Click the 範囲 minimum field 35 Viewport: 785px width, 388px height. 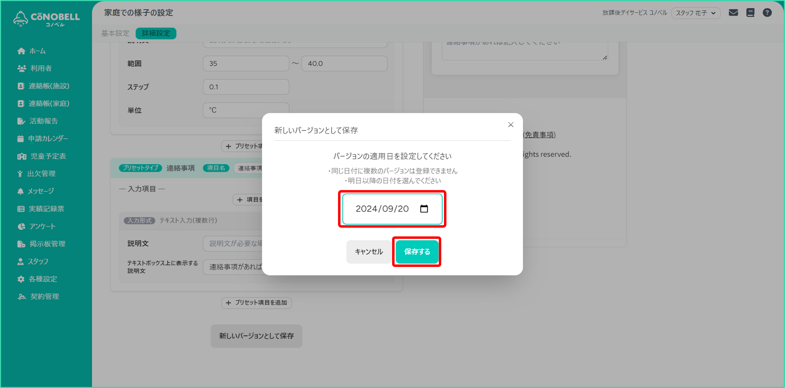point(246,64)
